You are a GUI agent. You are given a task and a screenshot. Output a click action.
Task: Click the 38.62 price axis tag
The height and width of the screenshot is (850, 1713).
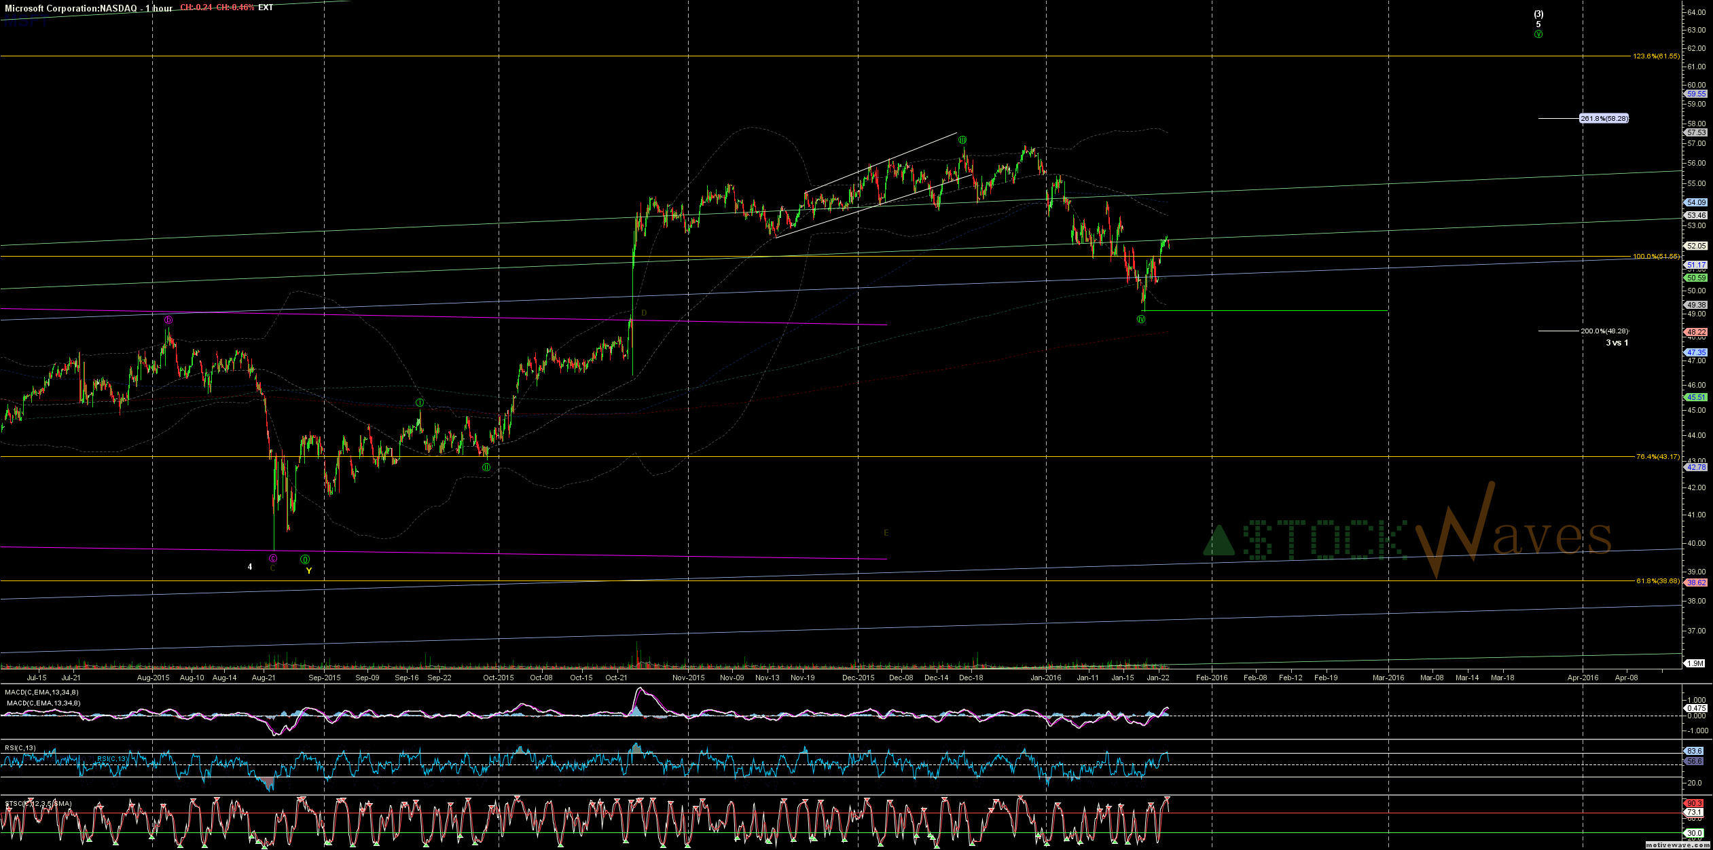(1696, 583)
